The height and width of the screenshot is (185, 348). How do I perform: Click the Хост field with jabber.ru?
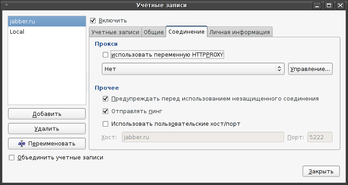(x=203, y=137)
